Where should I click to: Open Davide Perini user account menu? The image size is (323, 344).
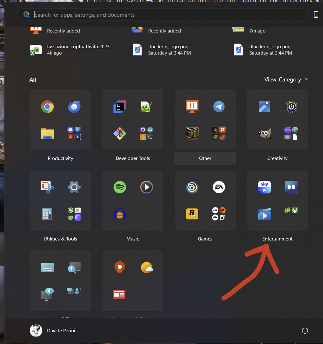(52, 330)
